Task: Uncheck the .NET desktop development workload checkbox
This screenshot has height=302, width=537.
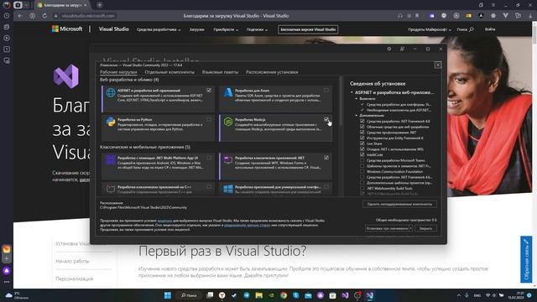Action: 326,158
